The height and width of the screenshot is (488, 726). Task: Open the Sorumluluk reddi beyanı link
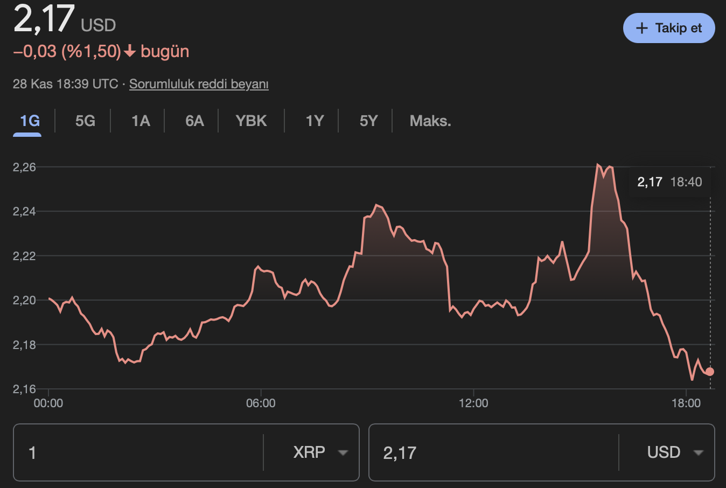point(199,84)
